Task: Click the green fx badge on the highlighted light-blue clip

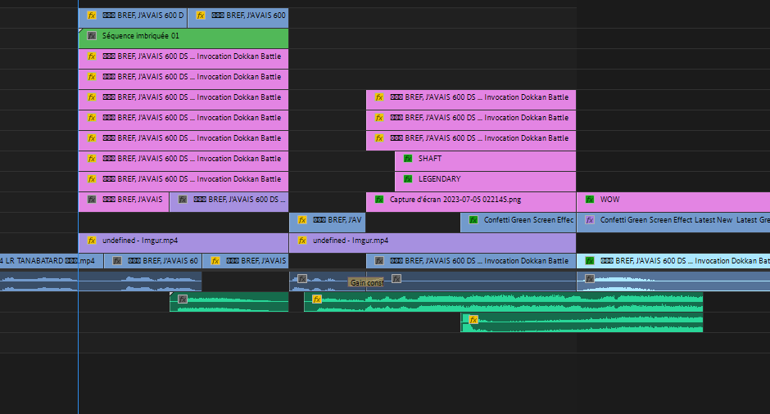Action: [590, 261]
